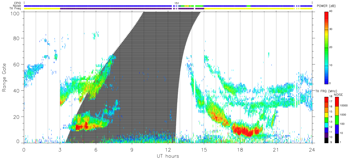The width and height of the screenshot is (351, 162).
Task: Click the CPID label above the plot
Action: 17,3
